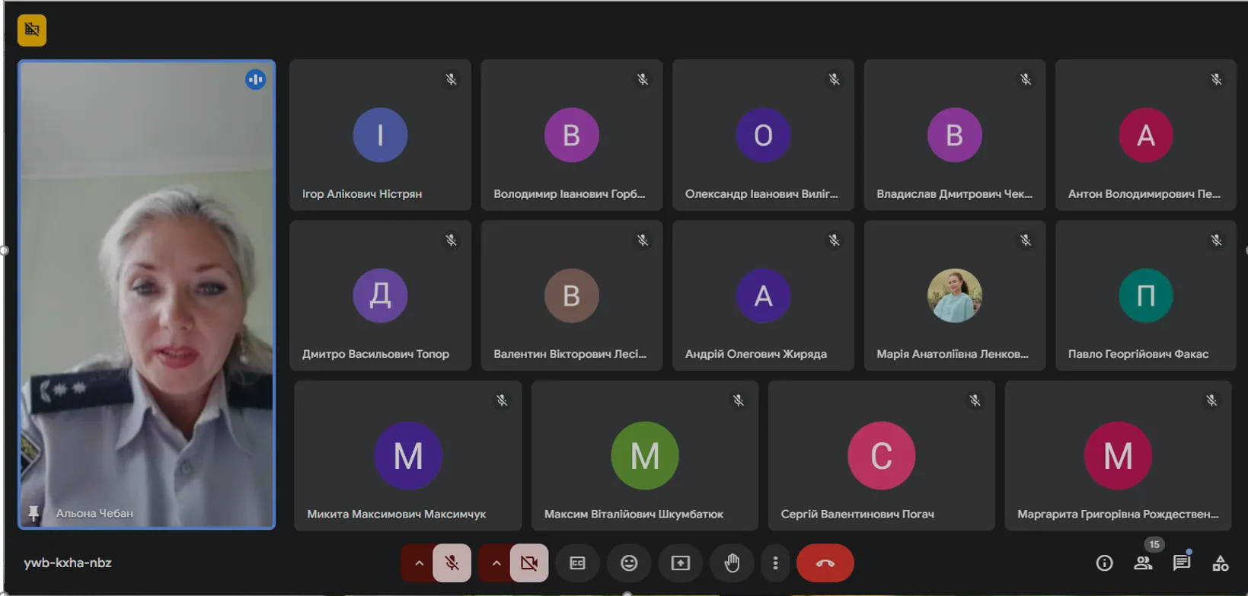Open the more options three-dot menu

pos(775,563)
